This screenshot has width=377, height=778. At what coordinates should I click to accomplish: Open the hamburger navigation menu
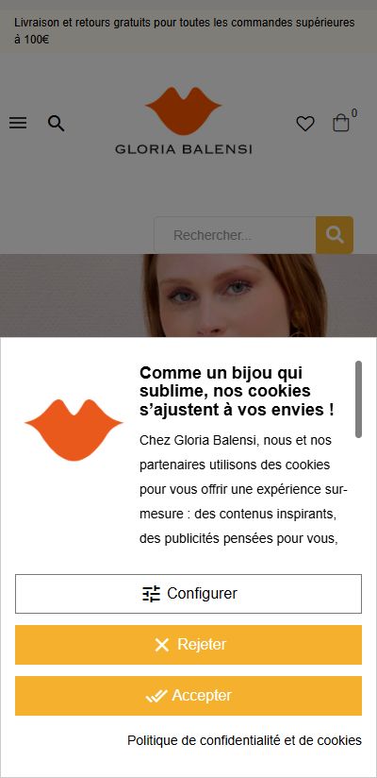pos(18,123)
